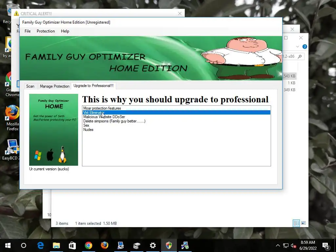Screen dimensions: 336x252
Task: Click the Windows logo on box art
Action: pos(38,155)
